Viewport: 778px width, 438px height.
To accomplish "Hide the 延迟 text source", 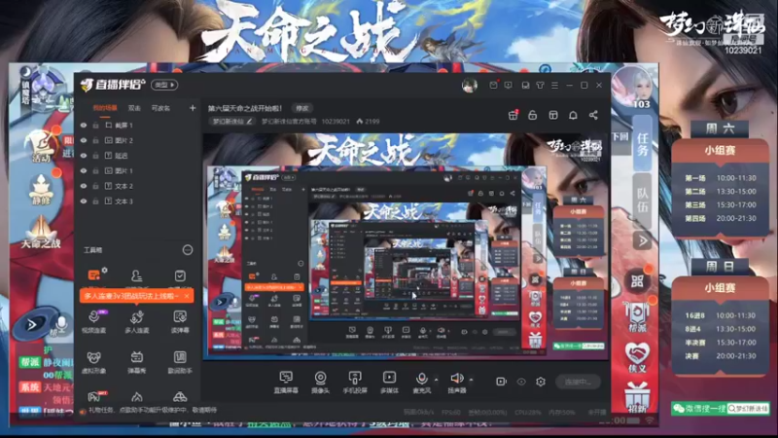I will point(84,156).
